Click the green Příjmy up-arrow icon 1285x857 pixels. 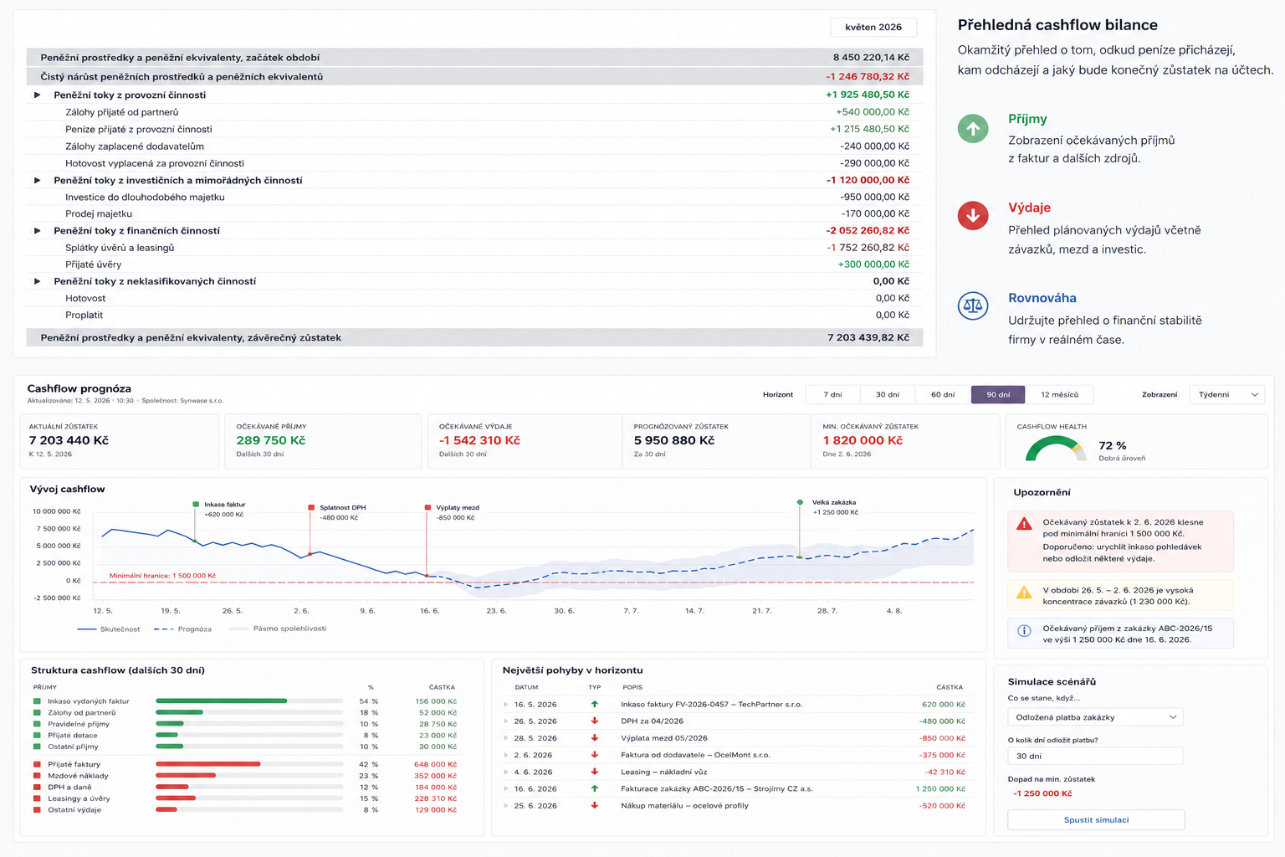(973, 129)
